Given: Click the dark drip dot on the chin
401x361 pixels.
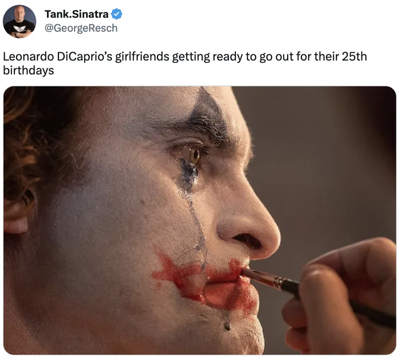Looking at the screenshot, I should (227, 326).
